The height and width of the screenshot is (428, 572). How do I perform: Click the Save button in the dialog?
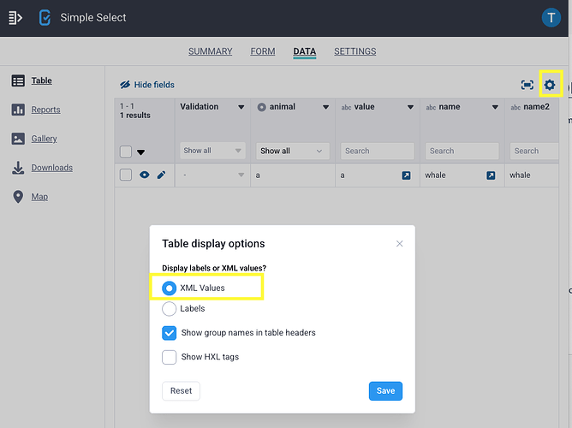tap(385, 391)
